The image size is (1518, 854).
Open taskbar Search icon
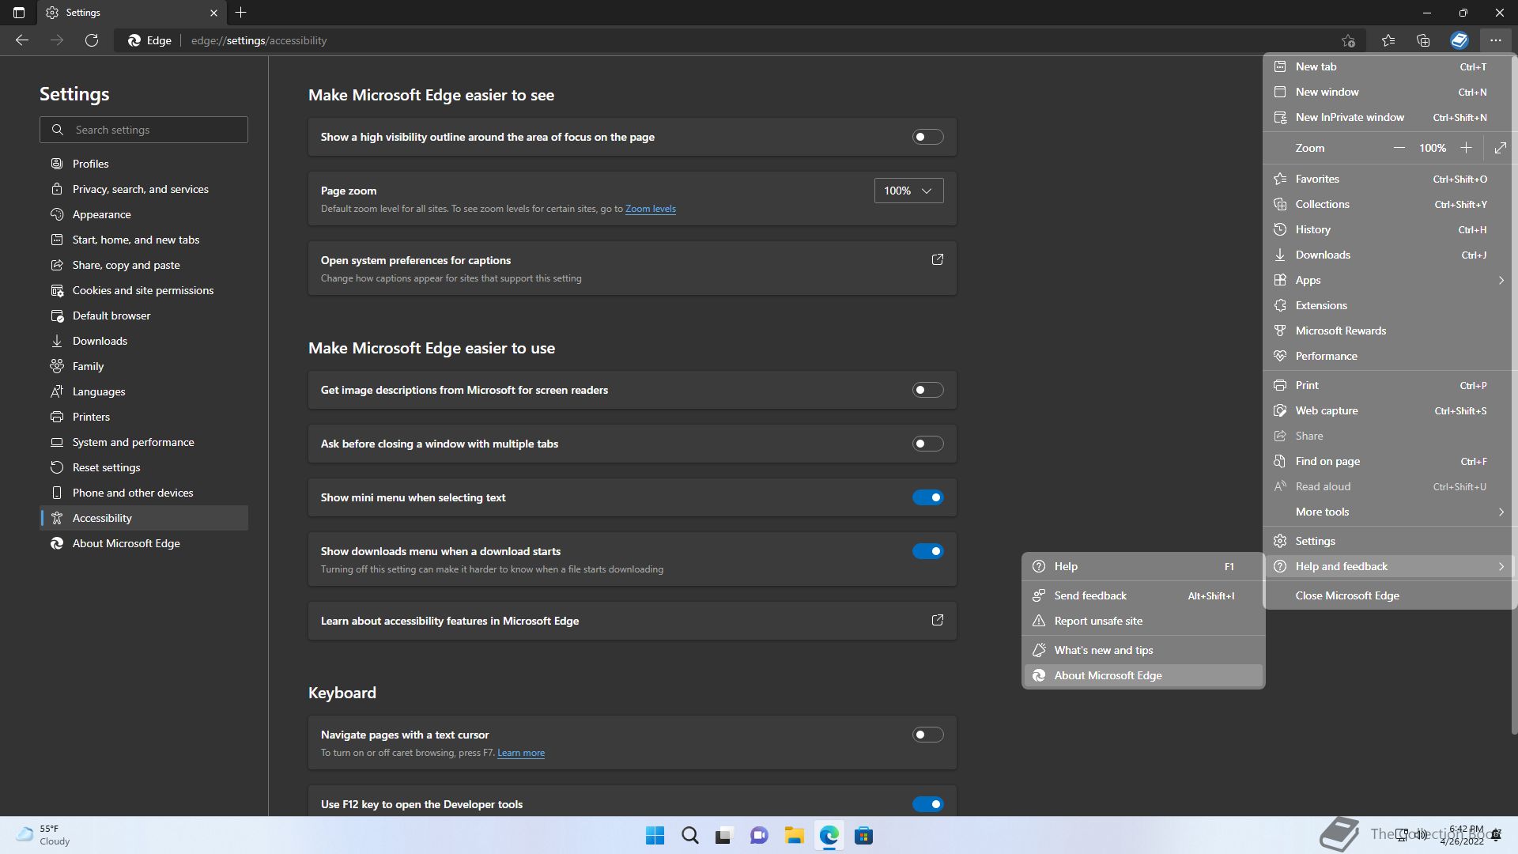[689, 836]
